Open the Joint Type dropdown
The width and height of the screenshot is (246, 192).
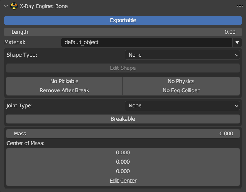pyautogui.click(x=182, y=105)
